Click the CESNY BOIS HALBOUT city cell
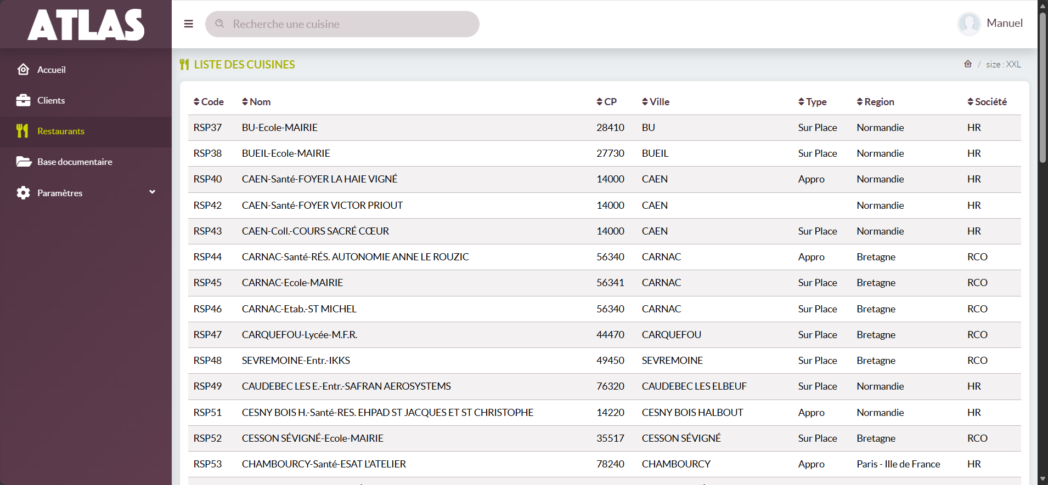Viewport: 1048px width, 485px height. pyautogui.click(x=693, y=413)
